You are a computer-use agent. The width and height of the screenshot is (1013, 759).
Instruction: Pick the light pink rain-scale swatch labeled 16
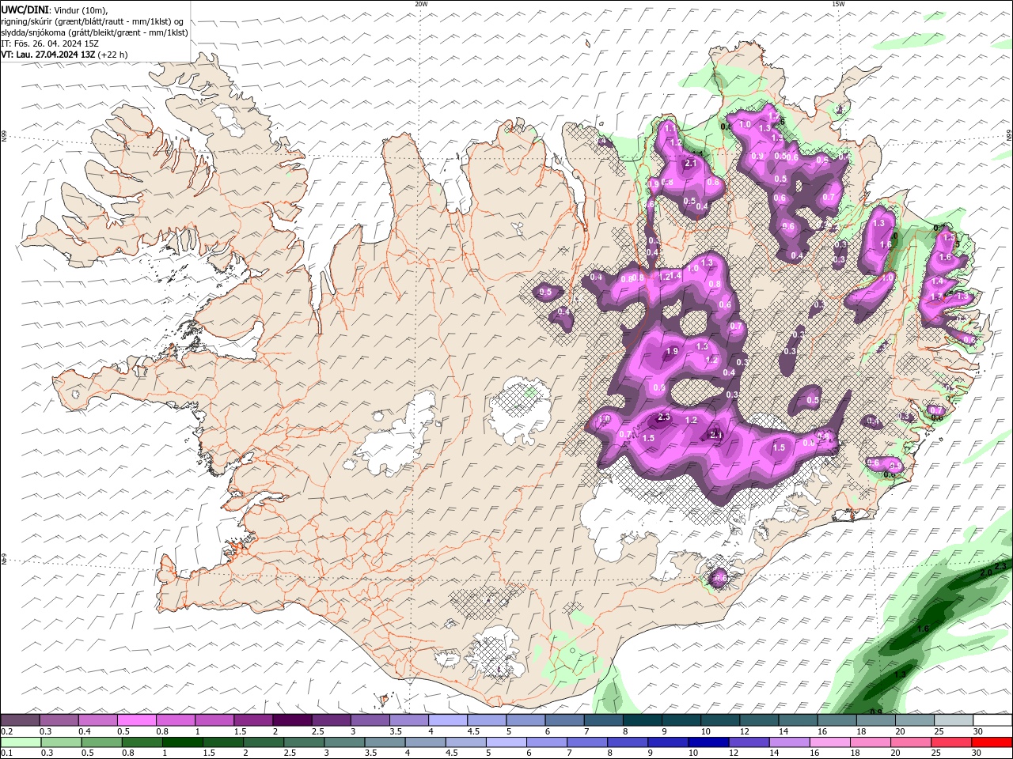click(829, 742)
